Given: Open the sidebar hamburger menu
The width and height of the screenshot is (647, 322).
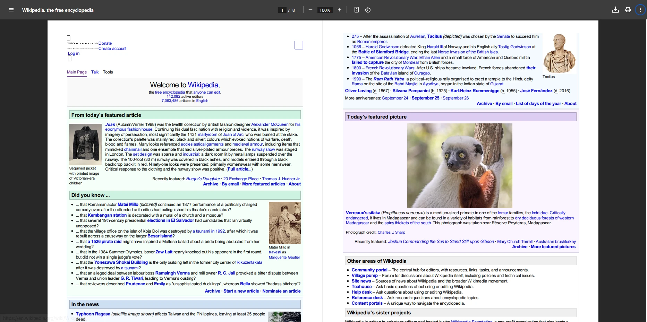Looking at the screenshot, I should point(11,10).
